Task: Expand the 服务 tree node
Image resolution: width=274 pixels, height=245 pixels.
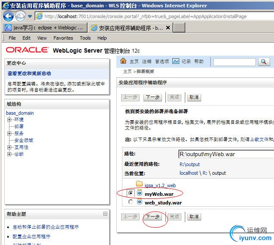Action: tap(9, 134)
